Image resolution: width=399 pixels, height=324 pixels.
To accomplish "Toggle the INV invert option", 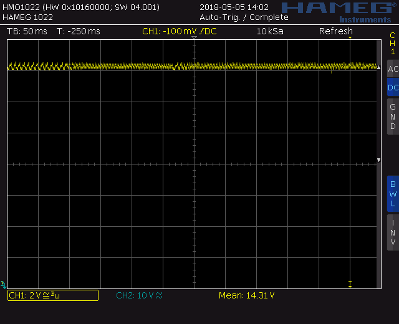I will [392, 232].
